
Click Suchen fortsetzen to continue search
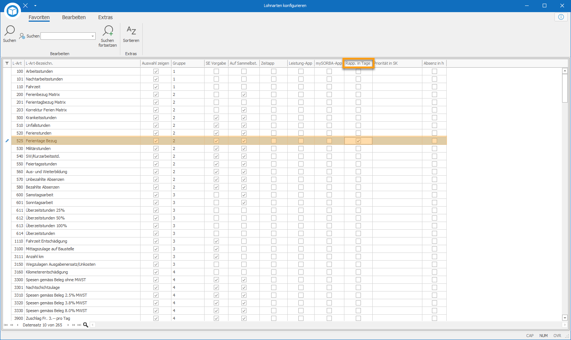click(107, 36)
